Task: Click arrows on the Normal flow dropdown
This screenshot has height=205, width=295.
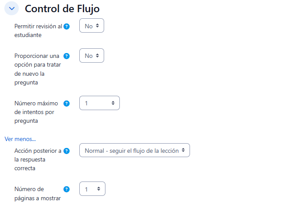Action: point(183,151)
